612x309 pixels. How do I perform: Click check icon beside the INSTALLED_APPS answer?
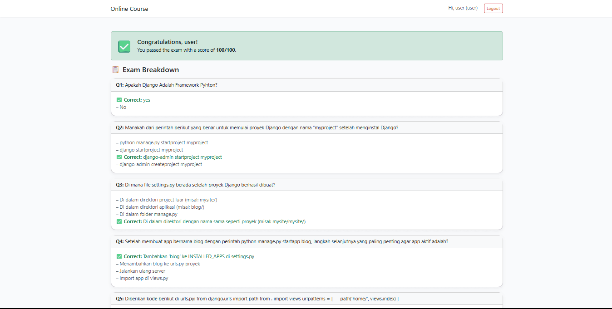tap(119, 256)
